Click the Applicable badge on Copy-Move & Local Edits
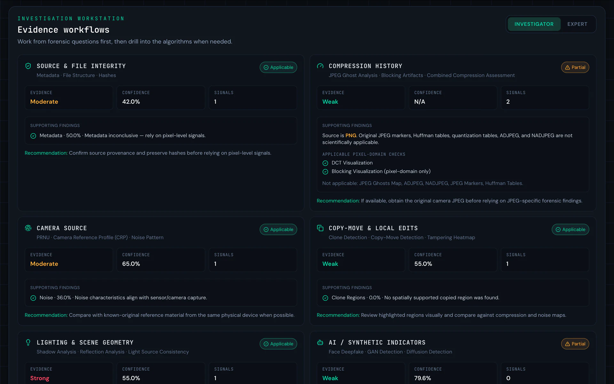The image size is (614, 384). 570,229
